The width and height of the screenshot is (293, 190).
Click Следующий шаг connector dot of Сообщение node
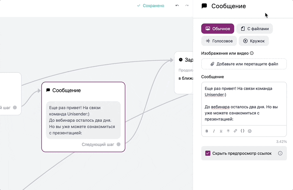119,144
